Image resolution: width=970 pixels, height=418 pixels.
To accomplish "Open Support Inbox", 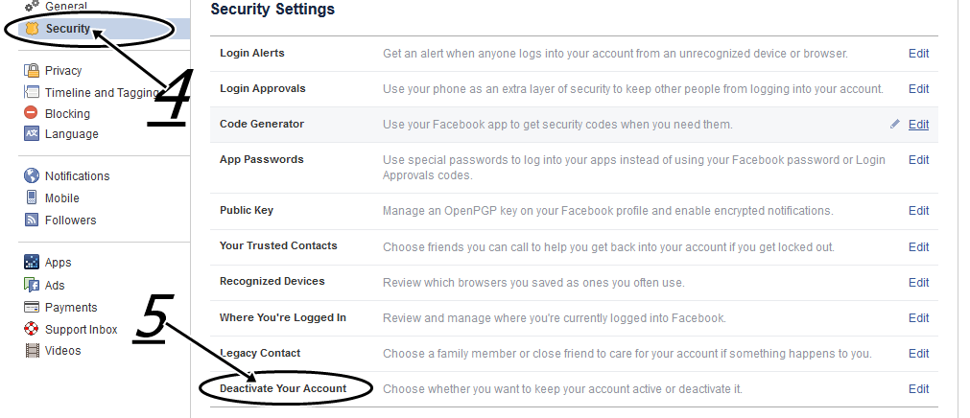I will [x=81, y=330].
